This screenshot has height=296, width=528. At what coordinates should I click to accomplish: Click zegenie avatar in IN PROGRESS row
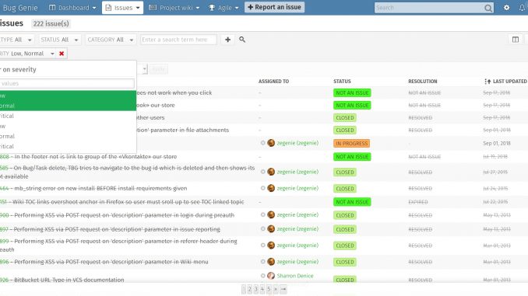point(271,143)
